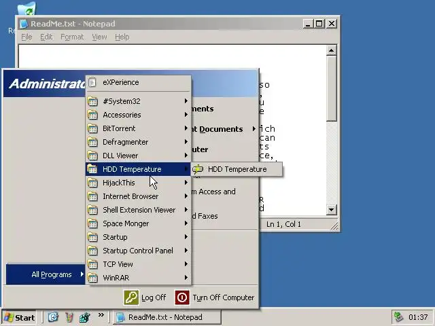Click the Notepad vertical scrollbar thumb
Screen dimensions: 435x326
(331, 88)
